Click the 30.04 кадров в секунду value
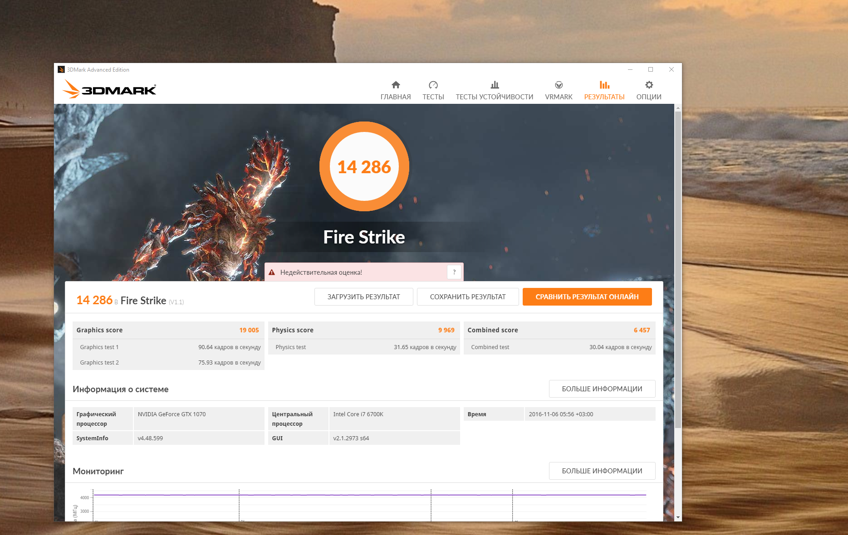The height and width of the screenshot is (535, 848). point(621,347)
